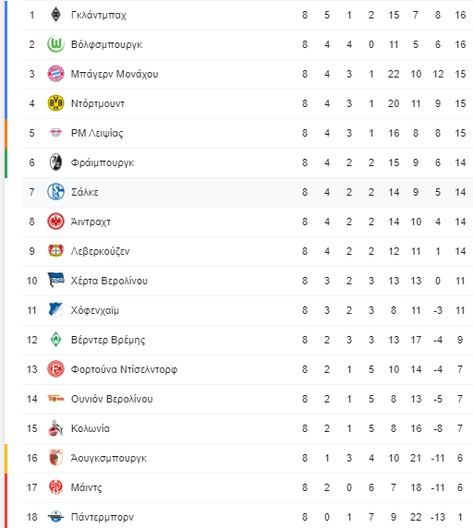Click the Μπάγερν Μονάχου club logo
Image resolution: width=473 pixels, height=528 pixels.
point(55,74)
